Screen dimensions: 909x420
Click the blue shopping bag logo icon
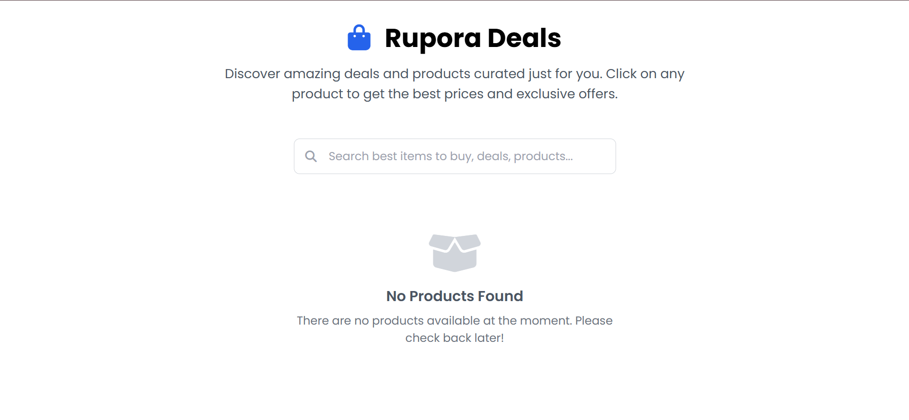(359, 38)
